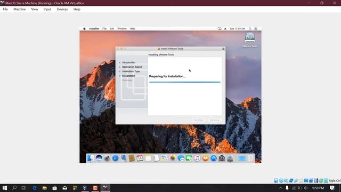The width and height of the screenshot is (341, 192).
Task: Click the lock icon in installer title bar
Action: (x=223, y=49)
